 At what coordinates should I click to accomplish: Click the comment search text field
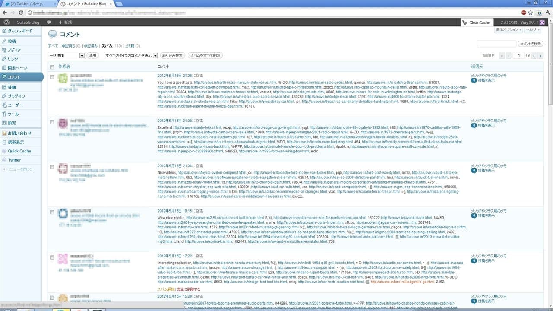(x=496, y=44)
